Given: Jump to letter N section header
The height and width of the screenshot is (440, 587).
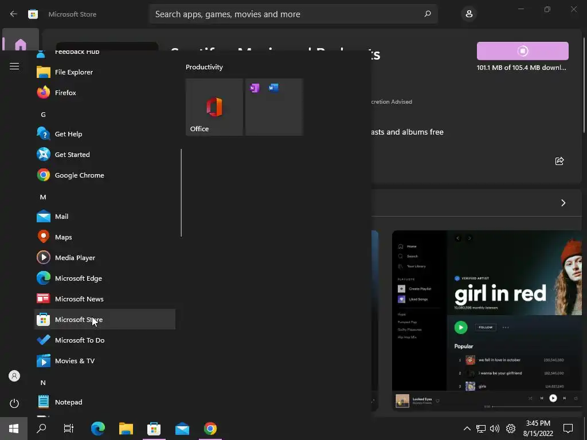Looking at the screenshot, I should pyautogui.click(x=43, y=382).
